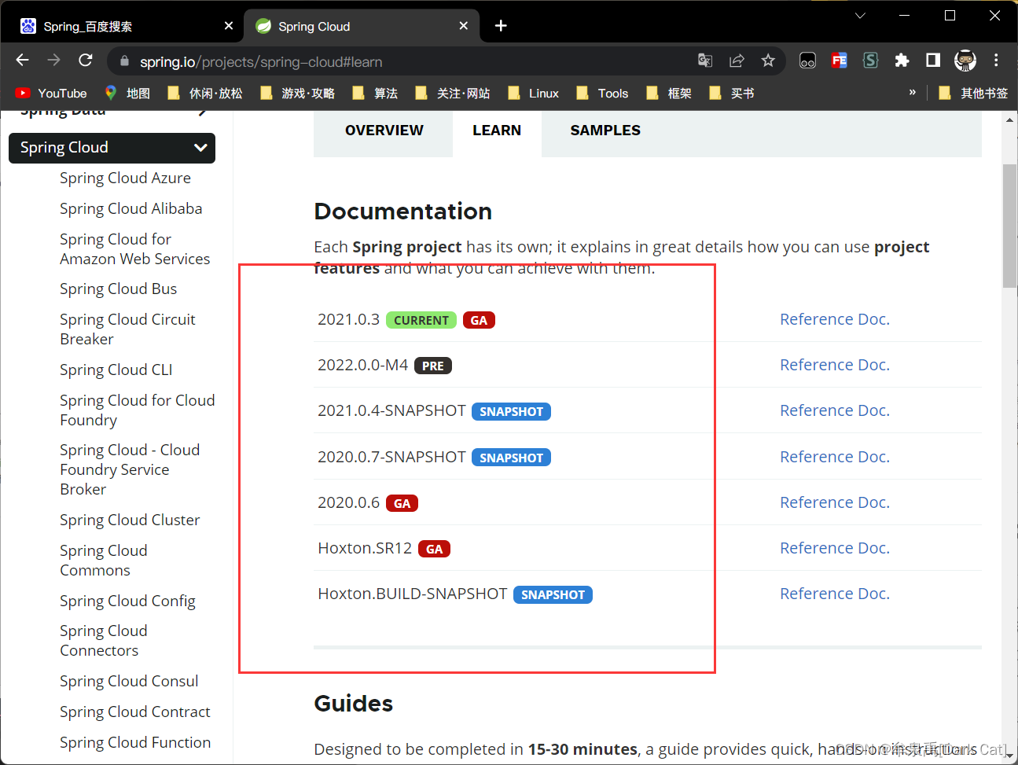This screenshot has width=1018, height=765.
Task: Open Spring Cloud Commons project
Action: [104, 561]
